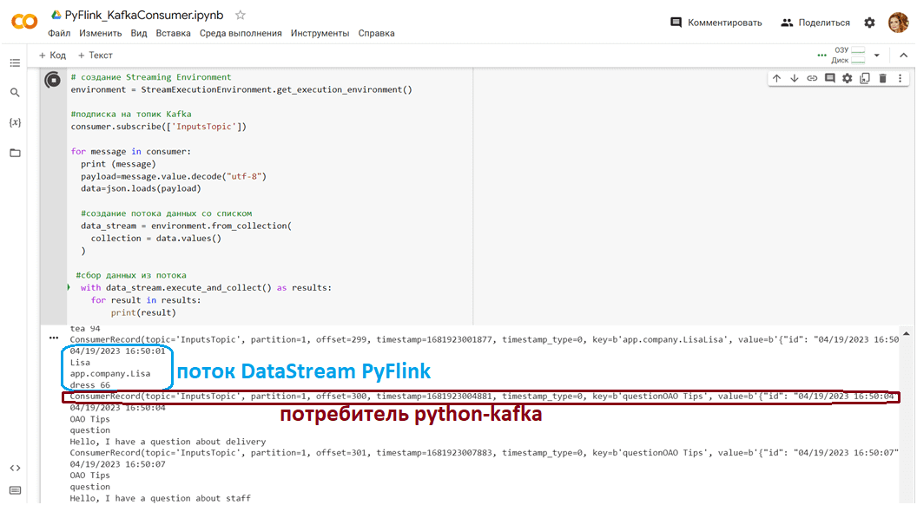The image size is (917, 505).
Task: Click the output line 'dress 66'
Action: pos(90,384)
